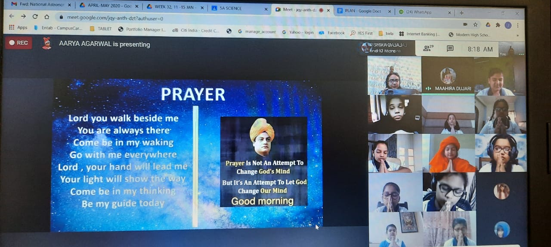The width and height of the screenshot is (551, 247).
Task: Open the birla bookmarks folder
Action: (x=386, y=33)
